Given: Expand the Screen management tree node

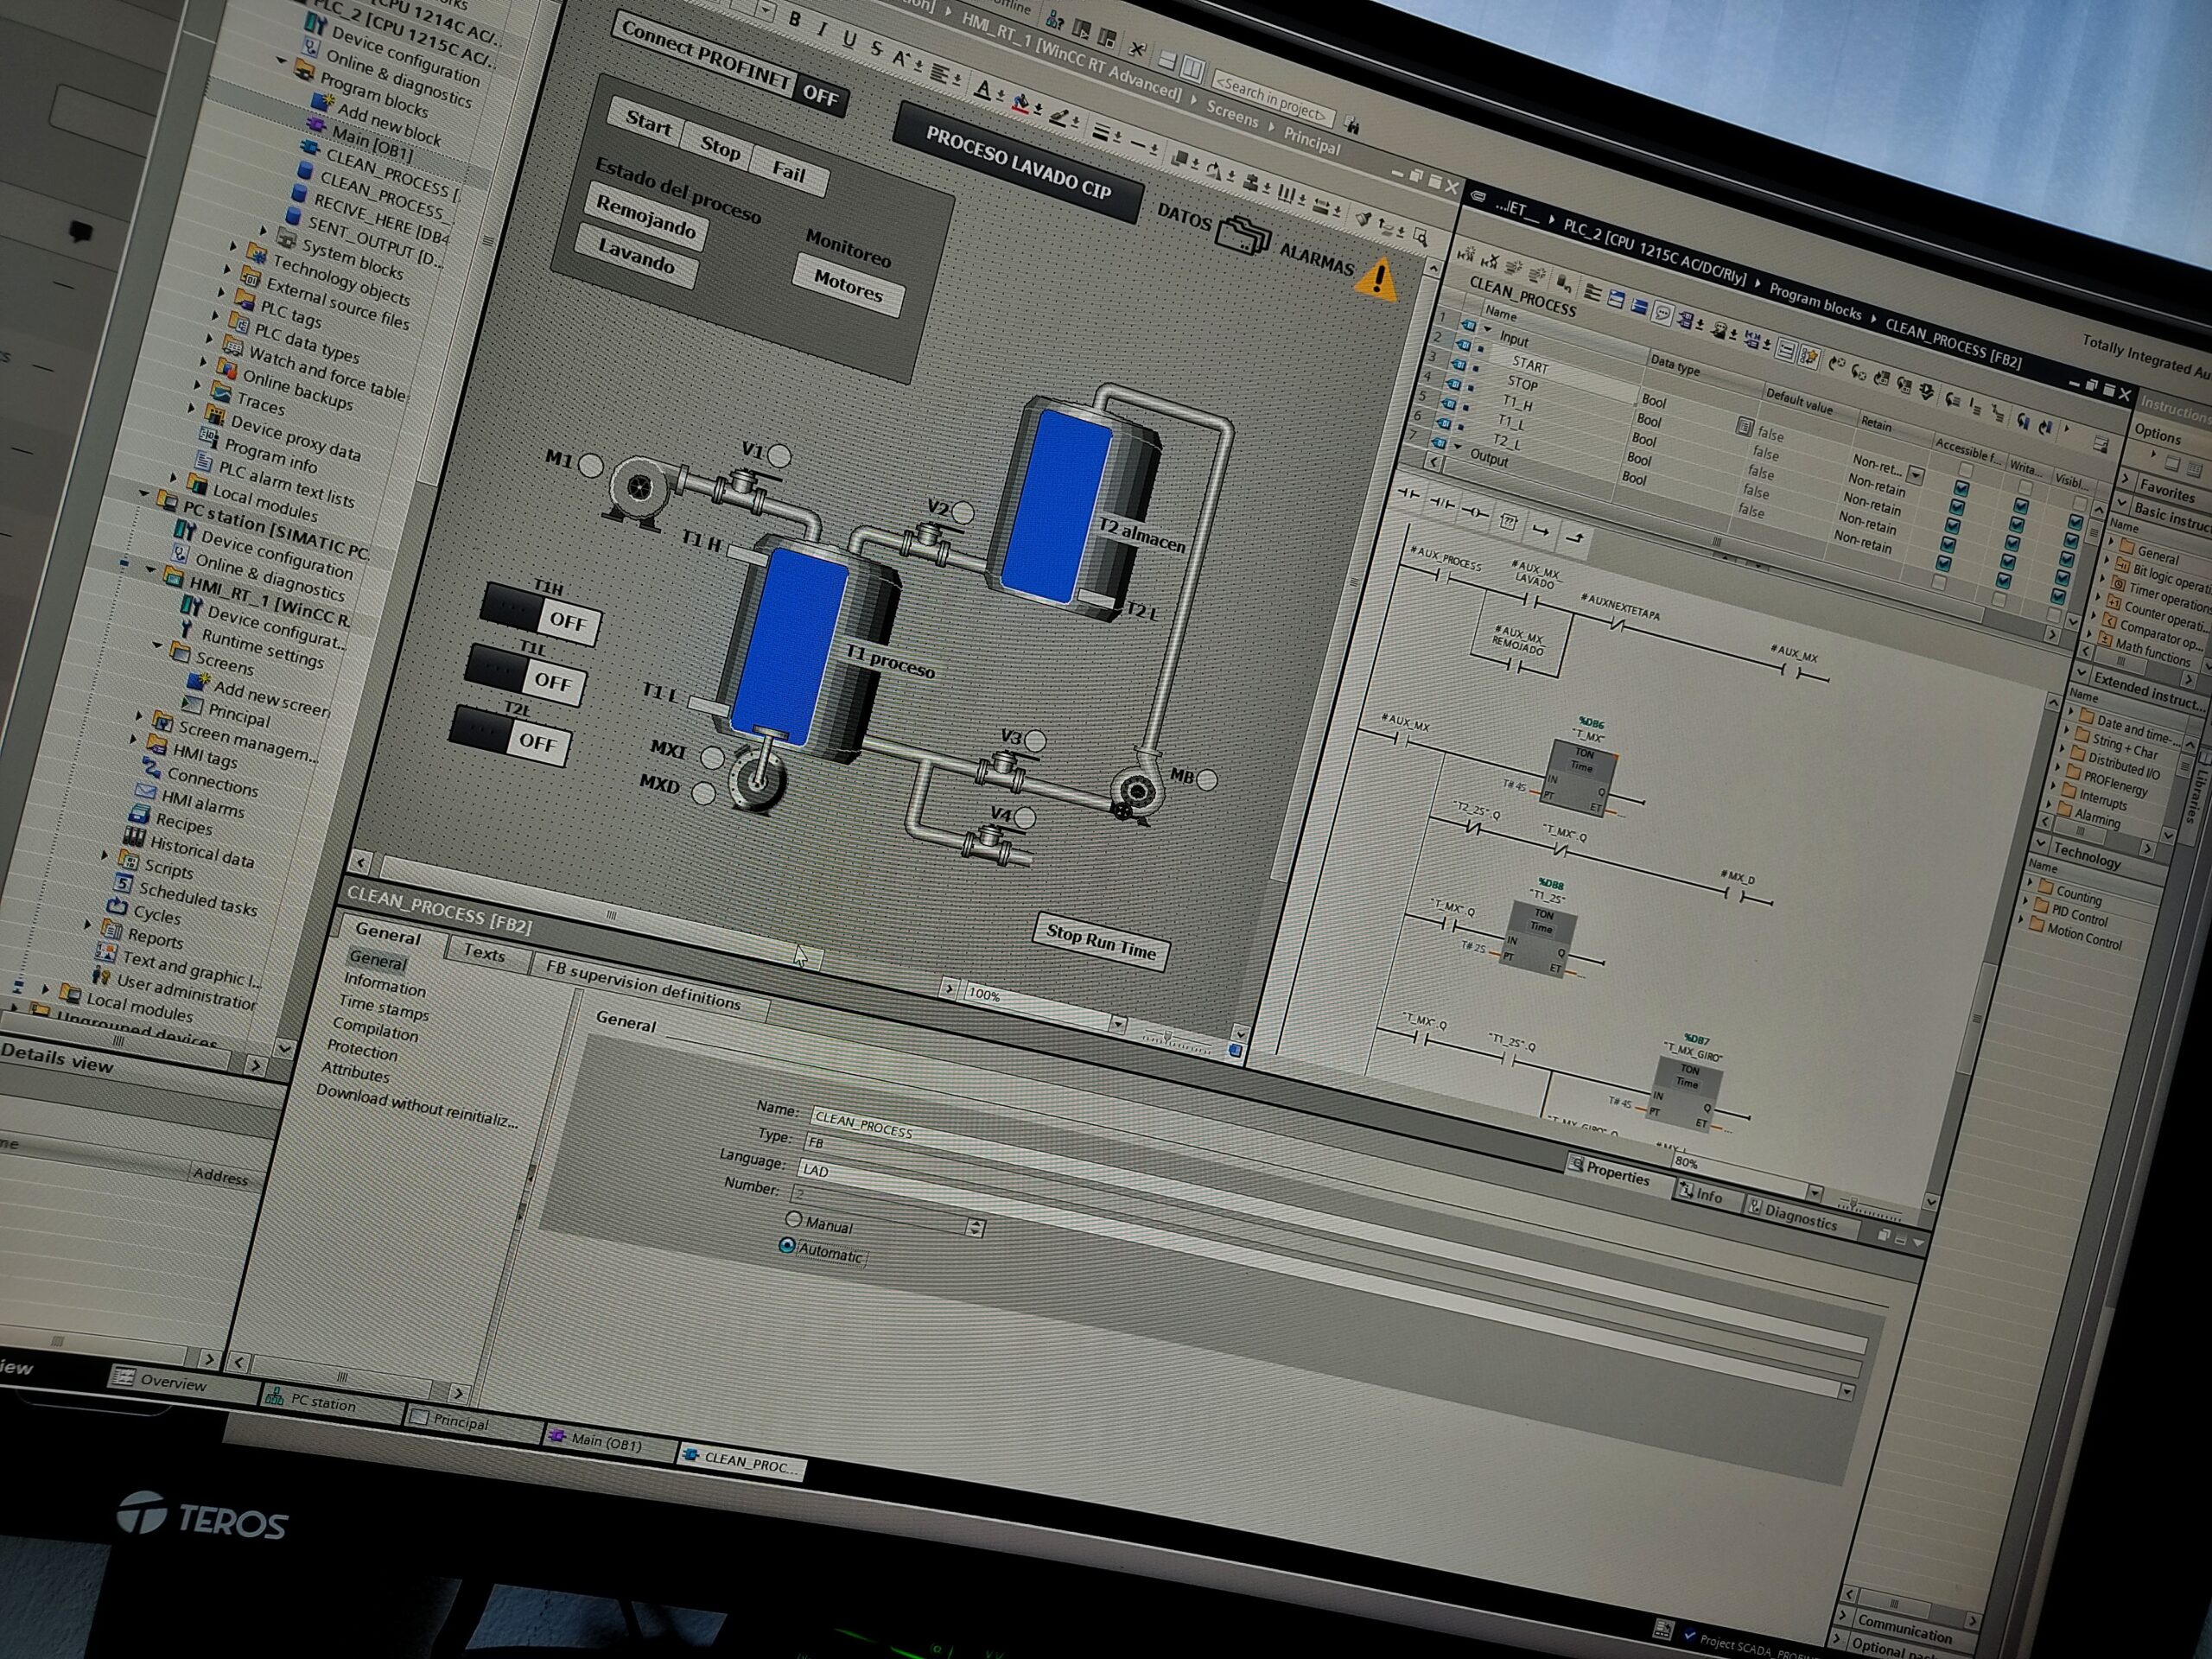Looking at the screenshot, I should 139,716.
